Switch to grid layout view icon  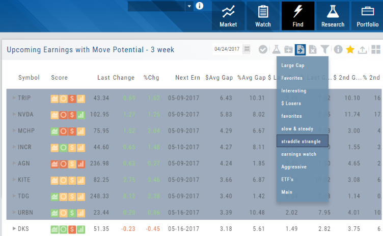375,49
